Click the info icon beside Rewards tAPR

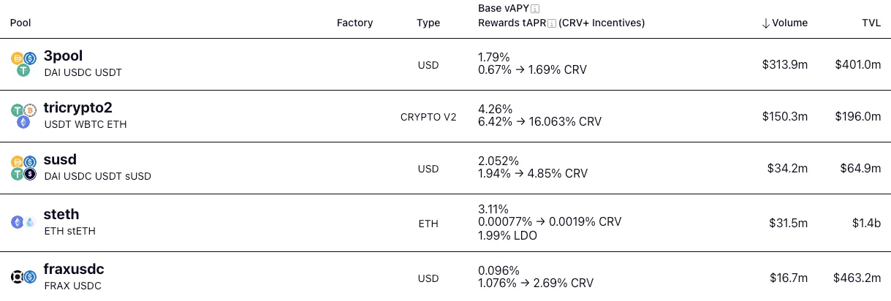pyautogui.click(x=553, y=23)
